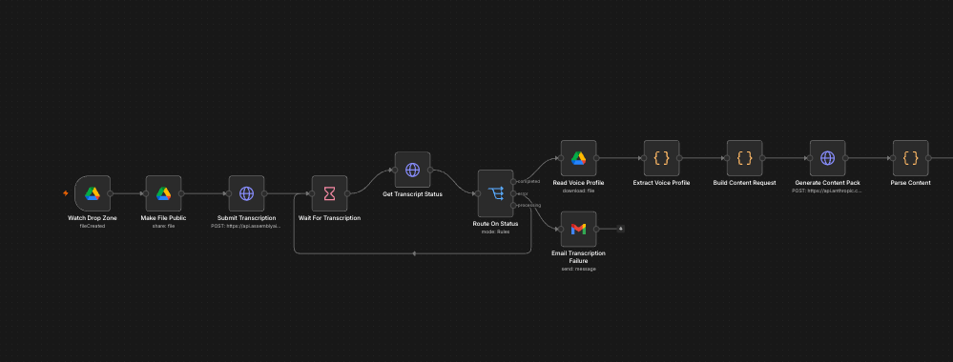Viewport: 953px width, 362px height.
Task: Click the "Extract Voice Profile" label
Action: (661, 183)
